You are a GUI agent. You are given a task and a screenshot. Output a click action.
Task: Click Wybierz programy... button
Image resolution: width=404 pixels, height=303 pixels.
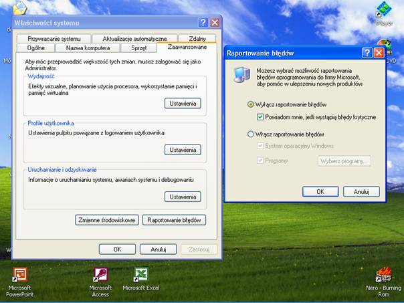coord(344,161)
